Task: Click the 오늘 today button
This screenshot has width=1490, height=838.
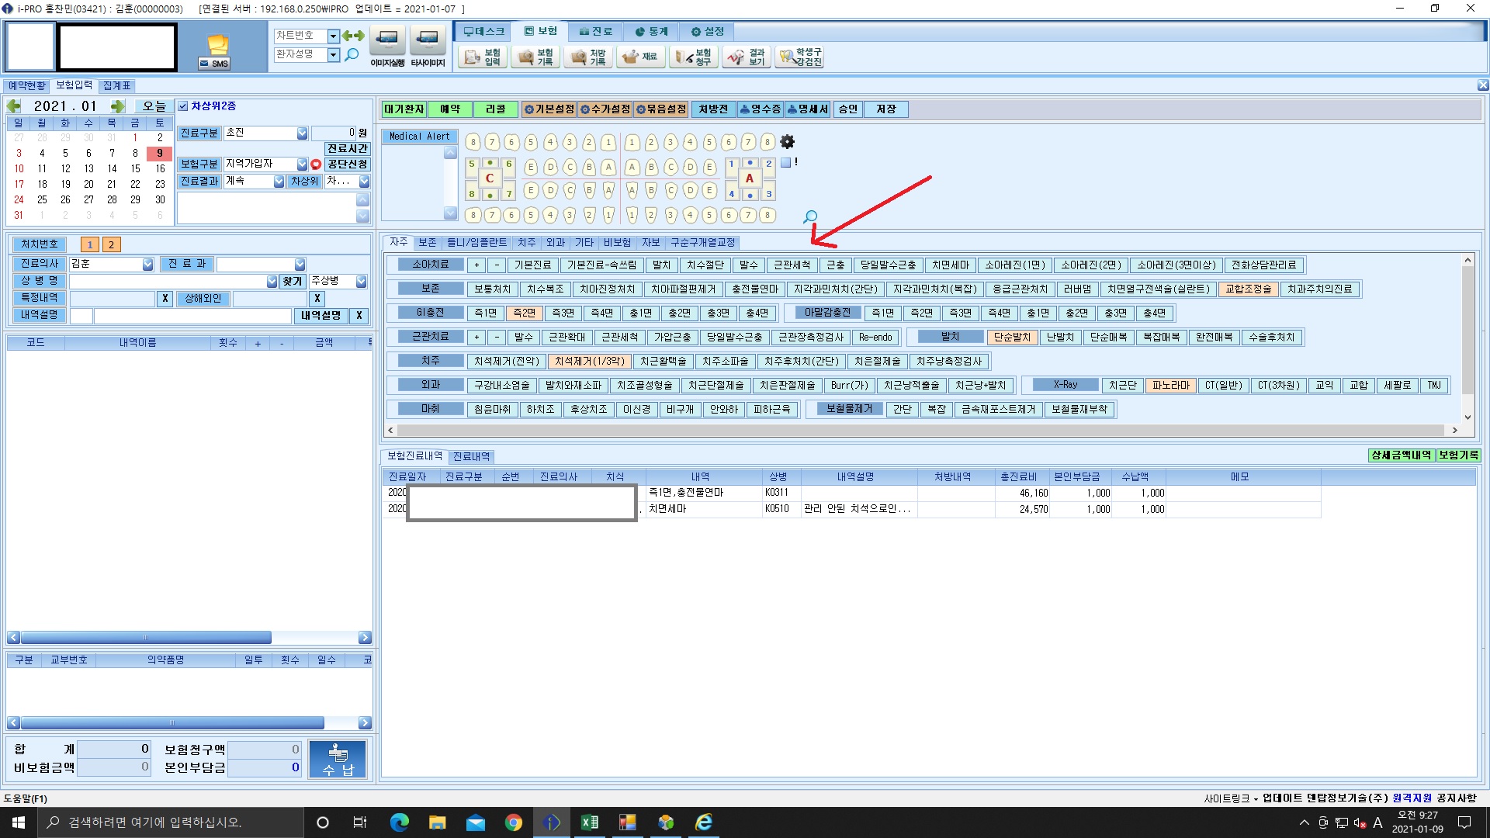Action: 154,106
